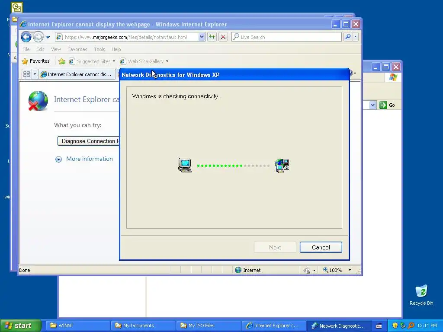Click the Windows flag logo in background window
The image size is (443, 332).
click(393, 77)
